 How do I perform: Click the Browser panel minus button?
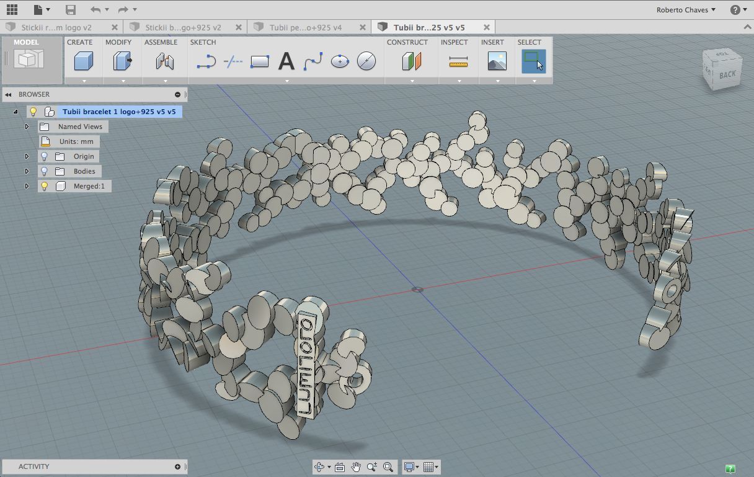[x=177, y=94]
